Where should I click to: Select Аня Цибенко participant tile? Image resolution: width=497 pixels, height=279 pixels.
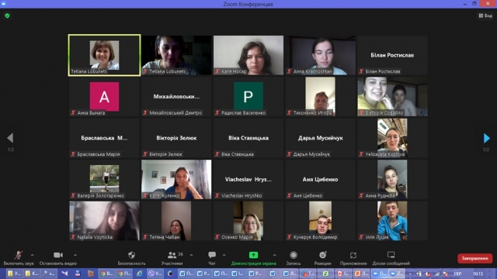320,179
